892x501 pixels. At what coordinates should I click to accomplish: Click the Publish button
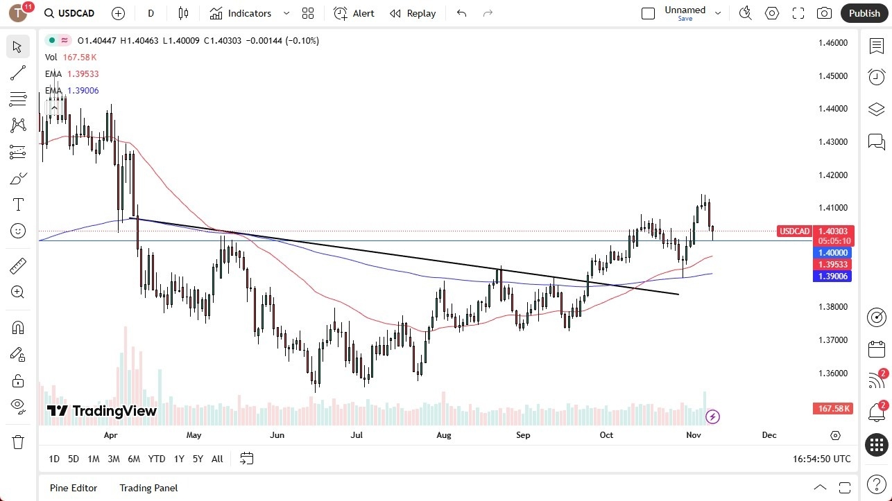(x=864, y=12)
